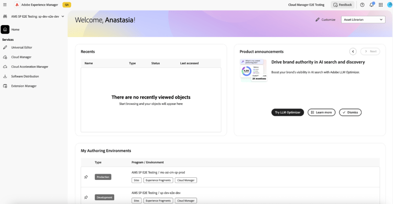Pin the ms-asi-cm-sp-prod Production environment
The image size is (393, 204).
[86, 177]
